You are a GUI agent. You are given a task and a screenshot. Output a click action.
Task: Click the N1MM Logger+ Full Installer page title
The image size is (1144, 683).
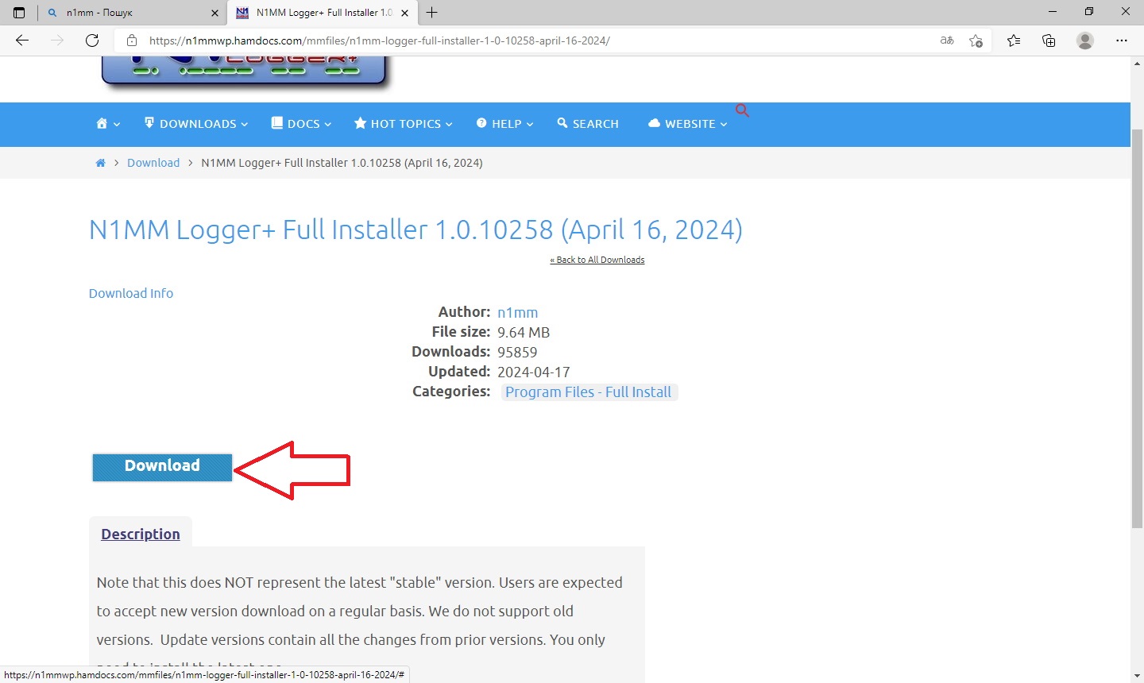(x=415, y=230)
